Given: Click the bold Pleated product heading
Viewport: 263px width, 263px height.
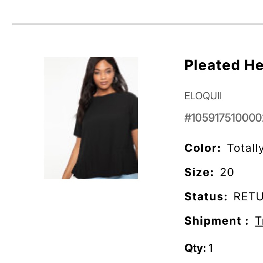Looking at the screenshot, I should [224, 66].
